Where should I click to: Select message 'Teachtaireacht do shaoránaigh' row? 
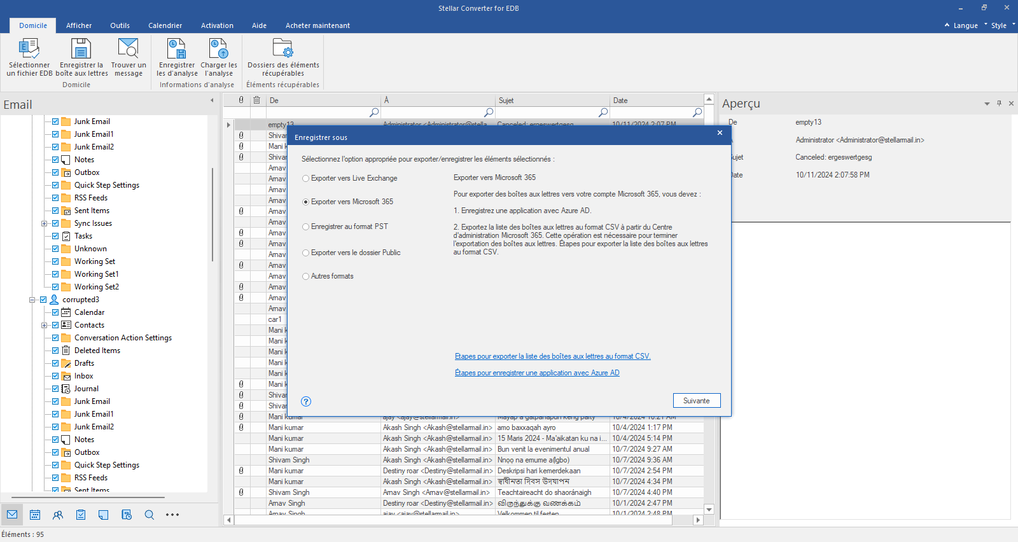click(470, 492)
